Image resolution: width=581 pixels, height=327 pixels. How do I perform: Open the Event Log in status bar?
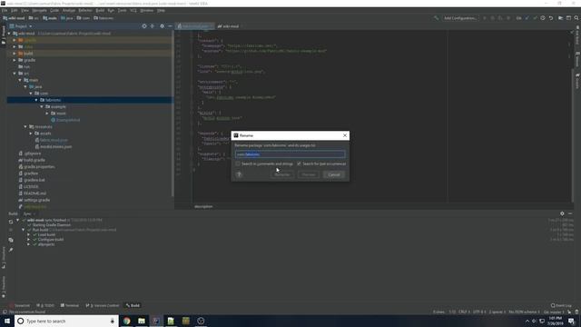[x=561, y=305]
